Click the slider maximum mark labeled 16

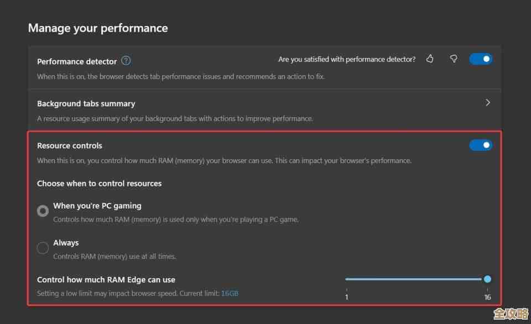click(487, 297)
